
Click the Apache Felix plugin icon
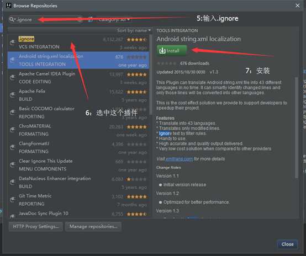13,95
